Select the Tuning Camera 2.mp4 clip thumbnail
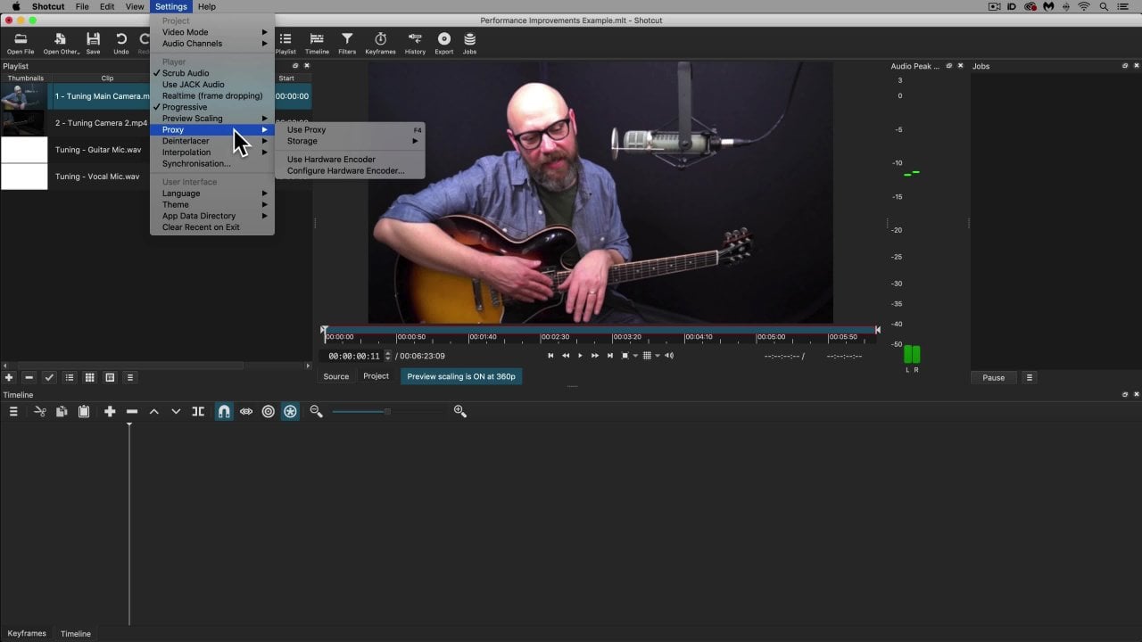The width and height of the screenshot is (1142, 642). click(24, 123)
